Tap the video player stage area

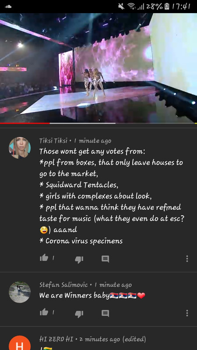point(98,68)
